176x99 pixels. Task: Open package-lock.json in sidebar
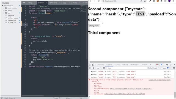pyautogui.click(x=13, y=18)
